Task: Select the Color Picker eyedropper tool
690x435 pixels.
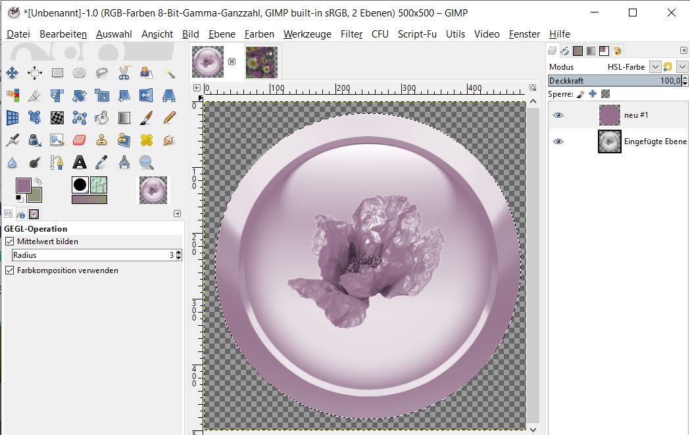Action: click(x=101, y=162)
